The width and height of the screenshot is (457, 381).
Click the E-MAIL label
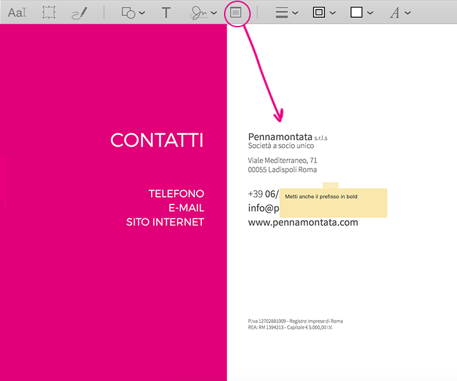(186, 208)
